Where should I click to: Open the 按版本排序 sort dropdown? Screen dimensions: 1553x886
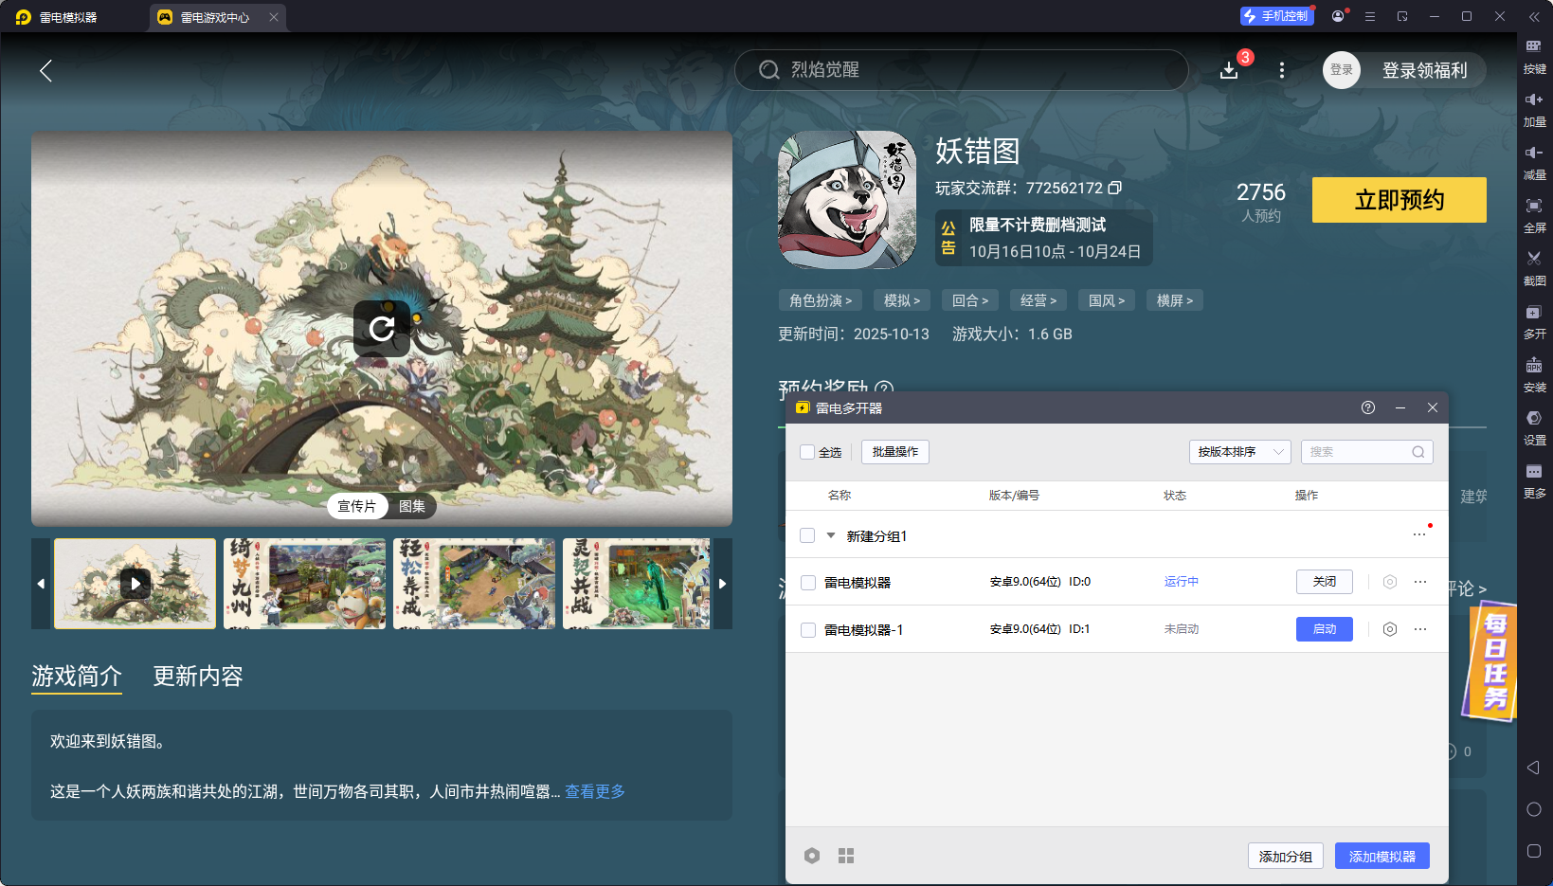pyautogui.click(x=1239, y=452)
